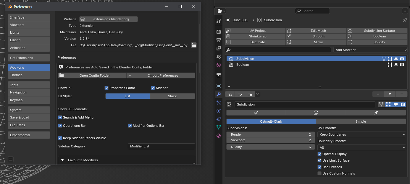Enable Use Custom Normals
This screenshot has height=184, width=410.
click(x=319, y=173)
